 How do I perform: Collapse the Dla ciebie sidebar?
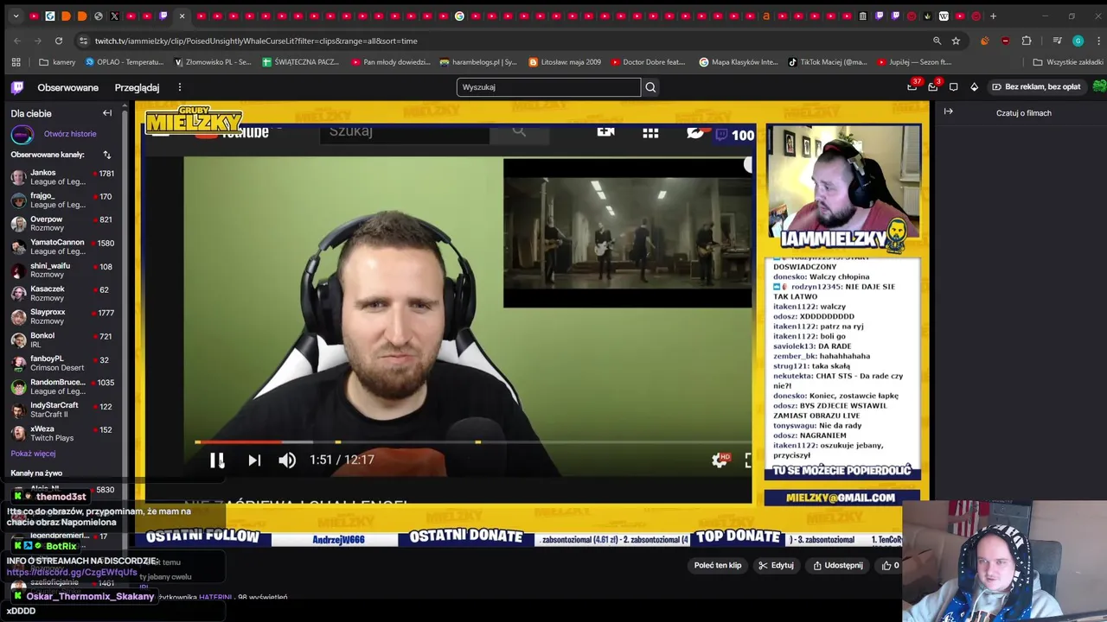pyautogui.click(x=107, y=113)
